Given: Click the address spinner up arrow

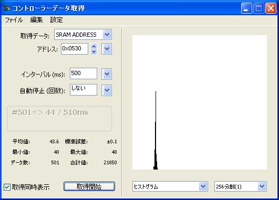Looking at the screenshot, I should [x=94, y=46].
